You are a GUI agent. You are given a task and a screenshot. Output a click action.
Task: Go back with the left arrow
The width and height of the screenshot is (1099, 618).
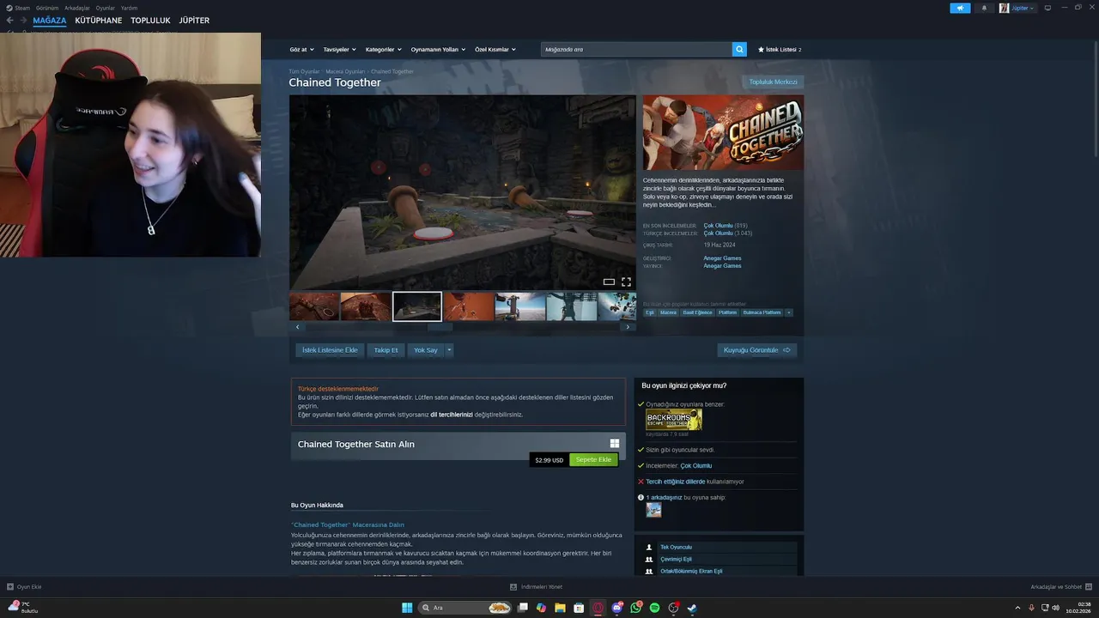tap(10, 21)
